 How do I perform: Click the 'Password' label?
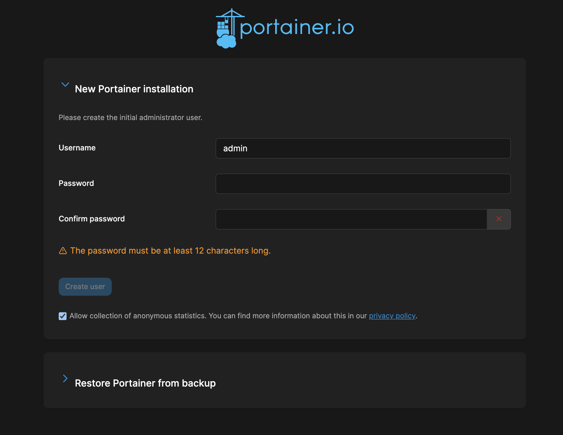click(x=76, y=183)
